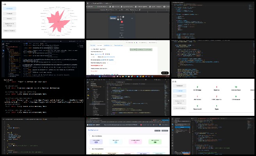Click the blue summary heading link on the dashboard page

(x=93, y=130)
